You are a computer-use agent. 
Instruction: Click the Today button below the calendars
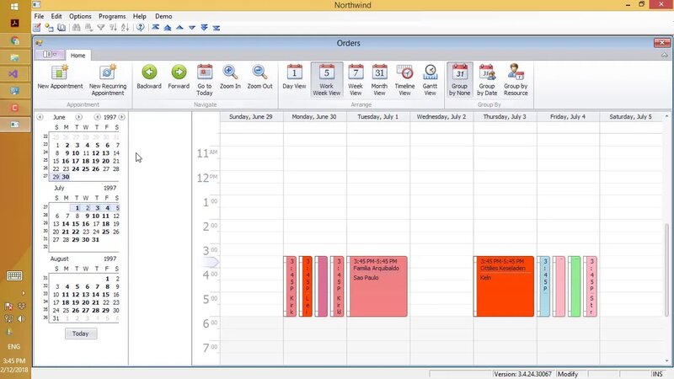click(81, 334)
